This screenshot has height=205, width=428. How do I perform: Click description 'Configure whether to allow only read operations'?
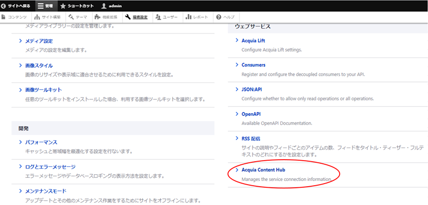pyautogui.click(x=308, y=99)
